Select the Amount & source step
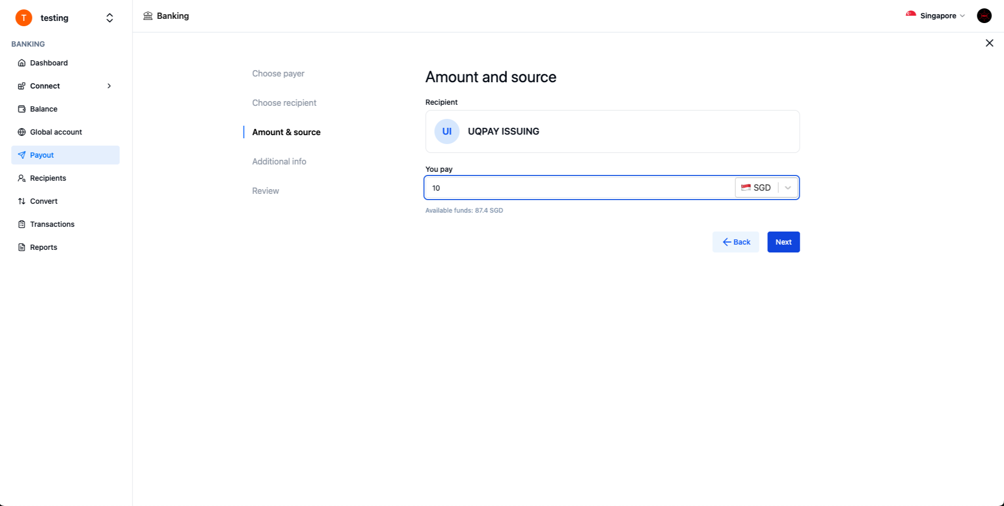 pos(286,132)
